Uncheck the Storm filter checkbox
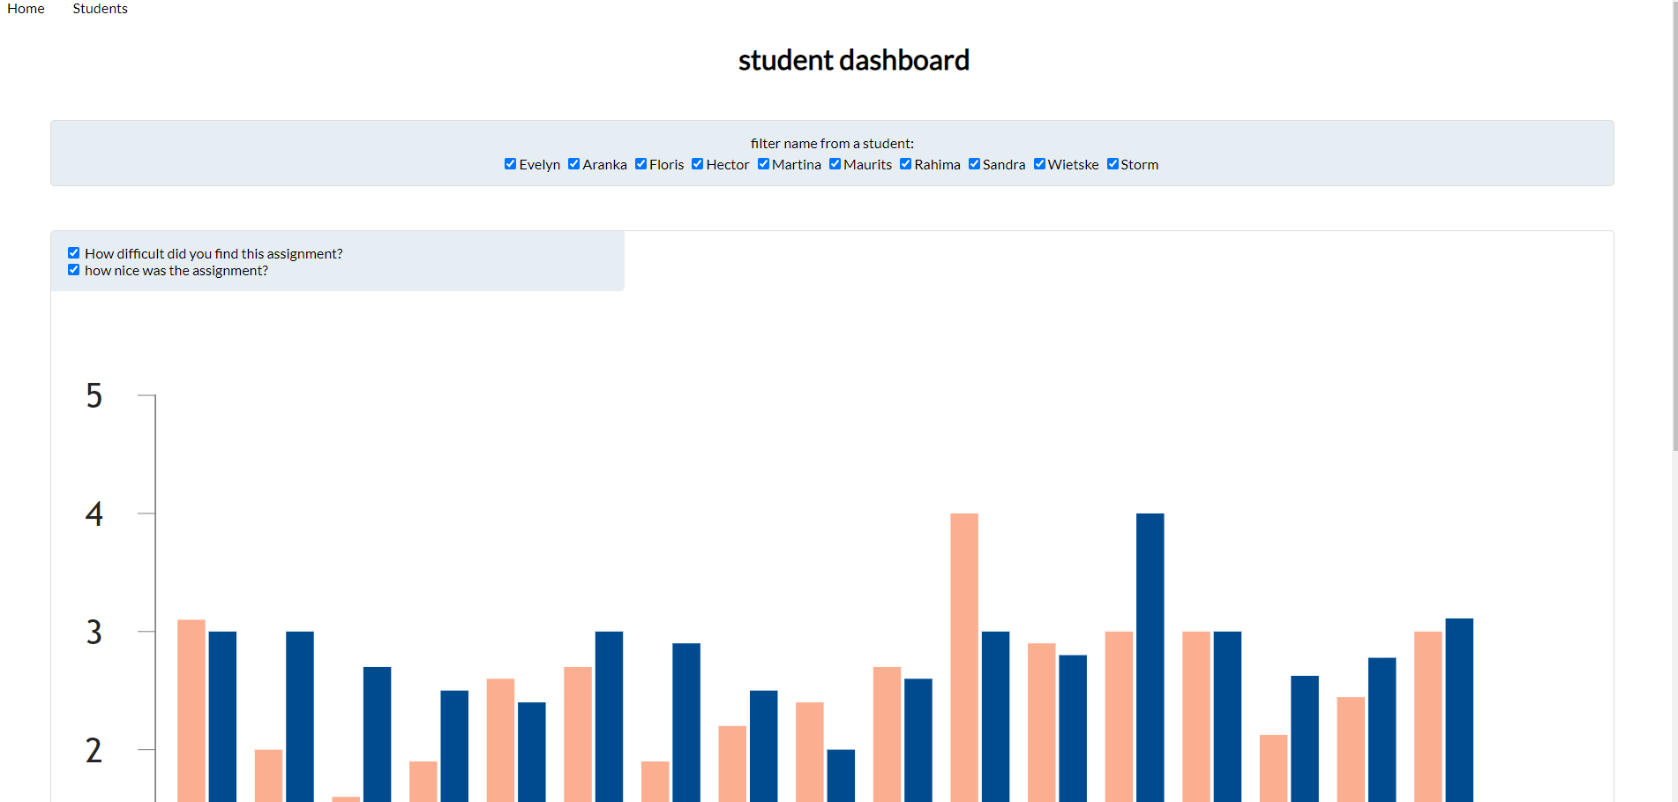Screen dimensions: 1678x802 point(1112,163)
